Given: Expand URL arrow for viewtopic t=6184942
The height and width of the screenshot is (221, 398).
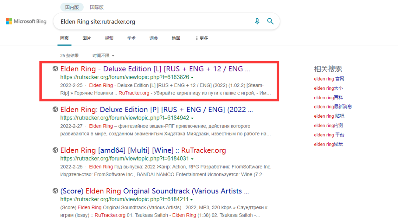Looking at the screenshot, I should click(x=192, y=118).
